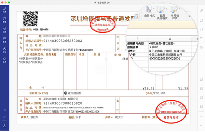The width and height of the screenshot is (205, 132).
Task: Click the undo arrow in left sidebar
Action: click(4, 110)
